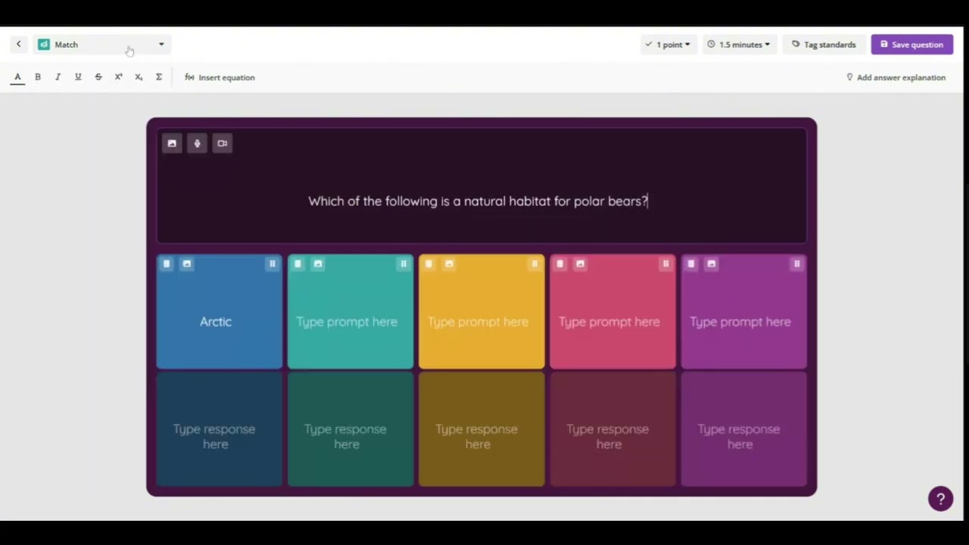Click drag handle on yellow card

[534, 263]
